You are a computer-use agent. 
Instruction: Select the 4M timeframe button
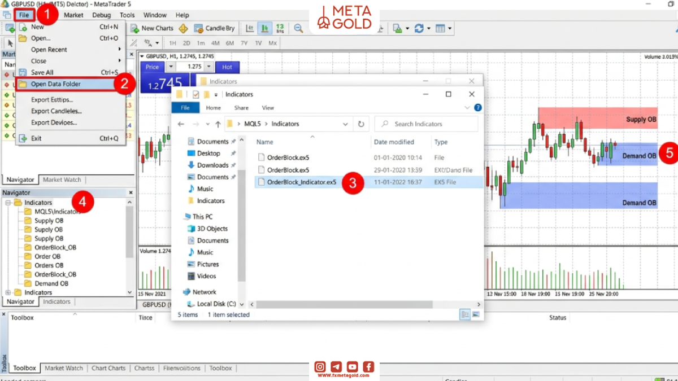[x=215, y=43]
